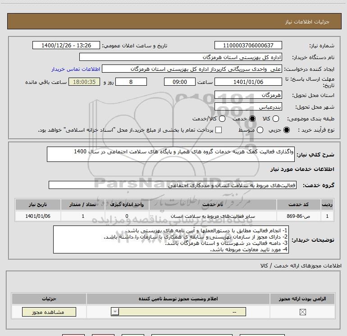Screen dimensions: 347x336
Task: Click the جزئیات column header
Action: click(x=49, y=299)
